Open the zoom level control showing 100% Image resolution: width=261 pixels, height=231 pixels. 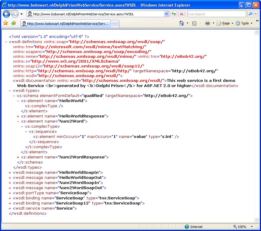(242, 226)
